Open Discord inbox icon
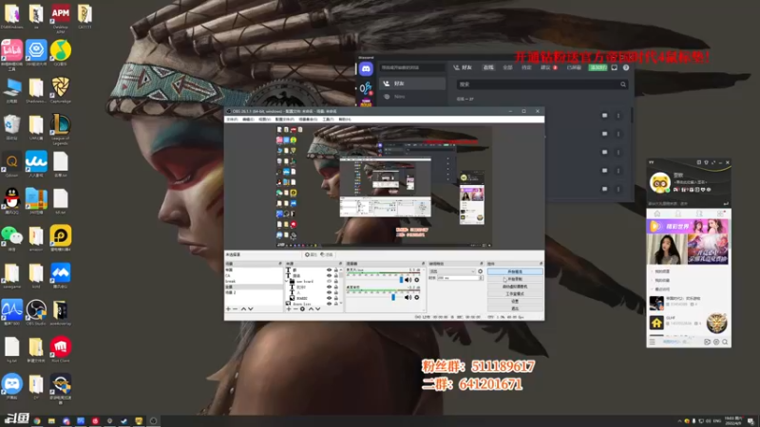Viewport: 760px width, 427px height. coord(614,67)
